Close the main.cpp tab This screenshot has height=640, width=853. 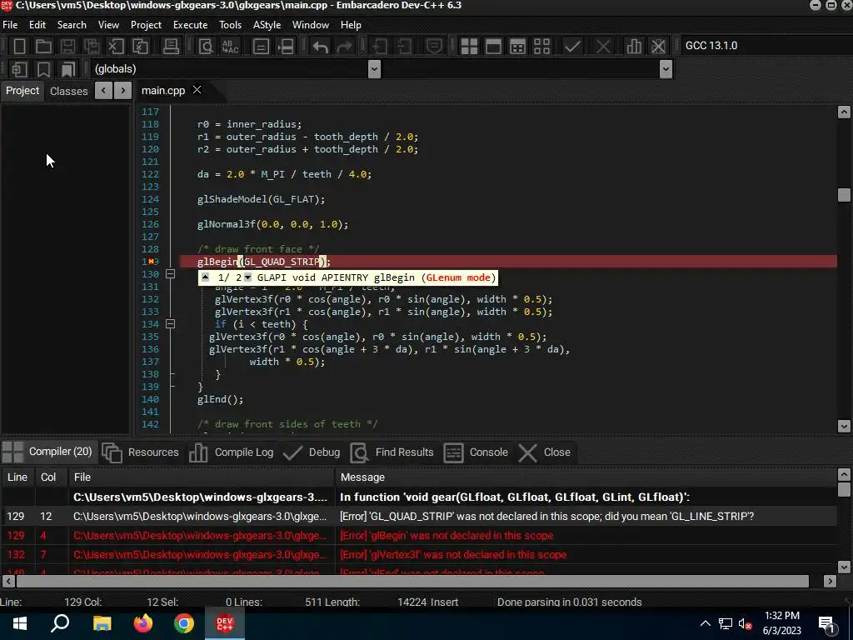click(197, 90)
